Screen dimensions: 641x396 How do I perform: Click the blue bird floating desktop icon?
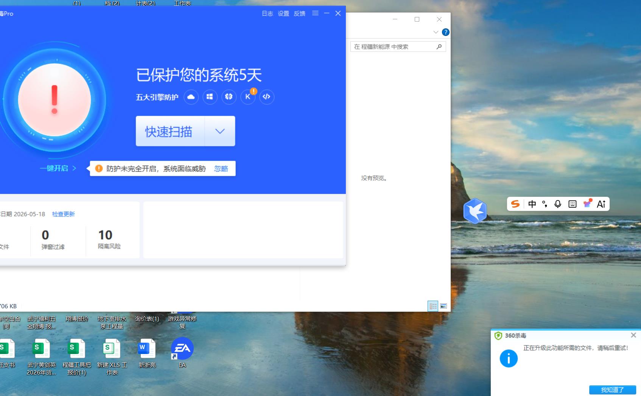[x=475, y=211]
